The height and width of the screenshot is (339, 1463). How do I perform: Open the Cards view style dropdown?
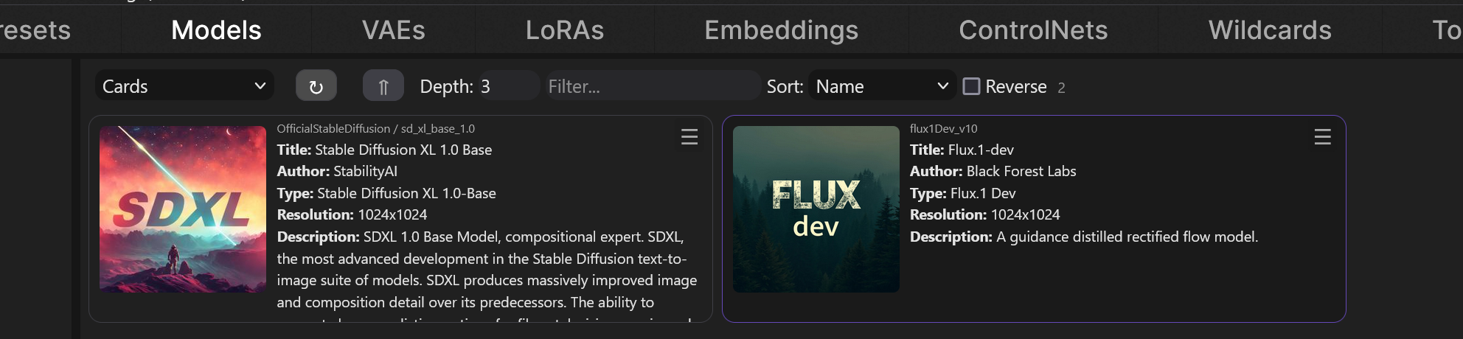coord(184,86)
